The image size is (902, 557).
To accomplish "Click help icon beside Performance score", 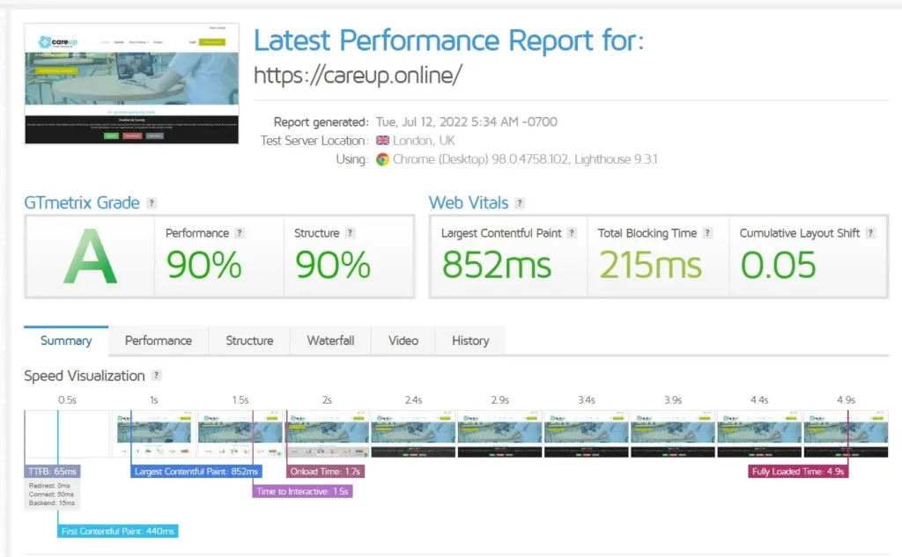I will coord(240,233).
